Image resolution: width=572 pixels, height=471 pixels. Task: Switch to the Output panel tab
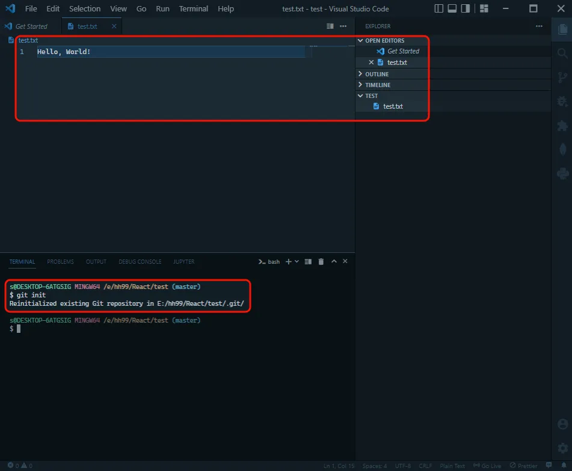96,261
